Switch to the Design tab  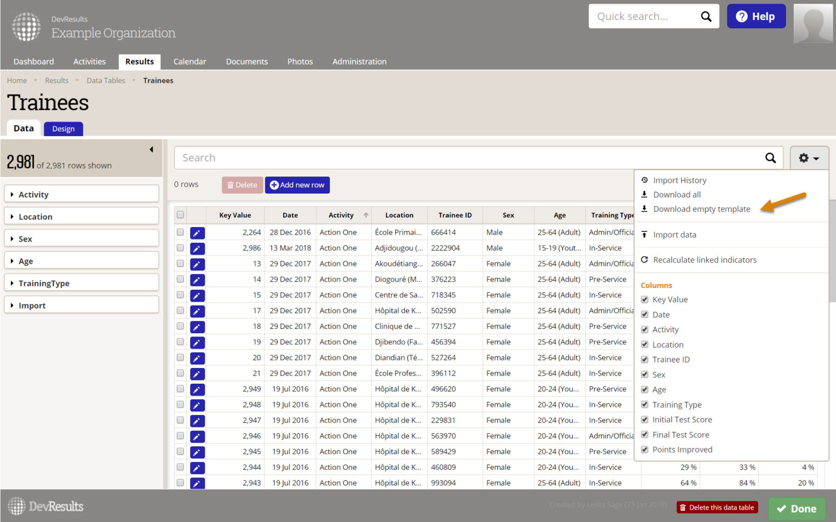(x=64, y=129)
